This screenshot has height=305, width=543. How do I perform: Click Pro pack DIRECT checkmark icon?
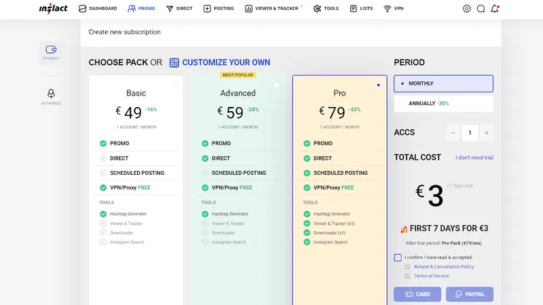tap(307, 159)
